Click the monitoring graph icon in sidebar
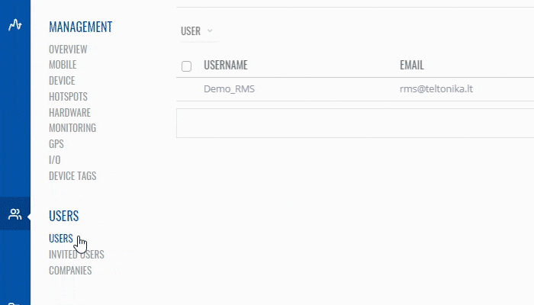 coord(14,25)
